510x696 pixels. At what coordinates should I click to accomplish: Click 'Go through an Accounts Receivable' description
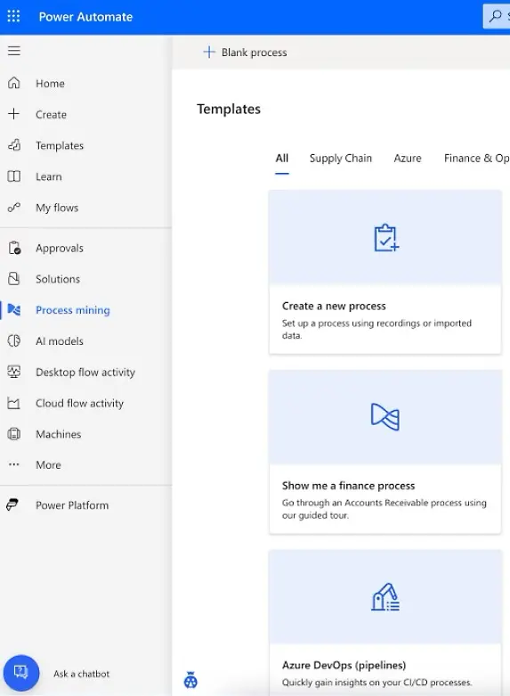point(384,509)
